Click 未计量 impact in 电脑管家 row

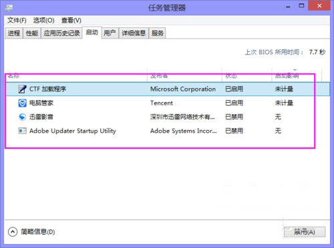point(284,103)
